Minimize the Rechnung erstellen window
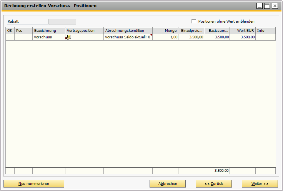This screenshot has width=283, height=191. click(x=260, y=6)
